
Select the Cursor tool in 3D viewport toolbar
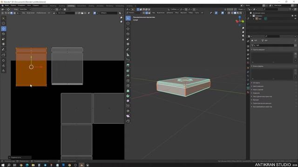128,23
